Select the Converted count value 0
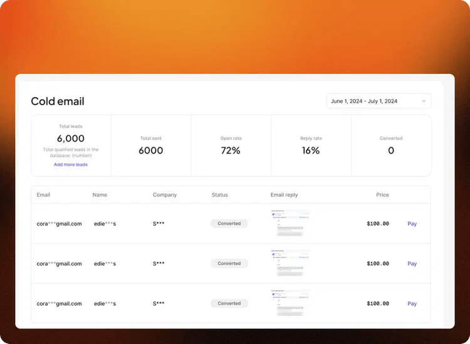Screen dimensions: 470x344 391,150
